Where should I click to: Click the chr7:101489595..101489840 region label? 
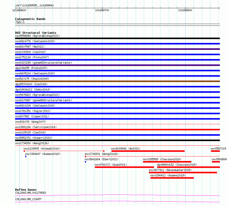click(x=34, y=5)
